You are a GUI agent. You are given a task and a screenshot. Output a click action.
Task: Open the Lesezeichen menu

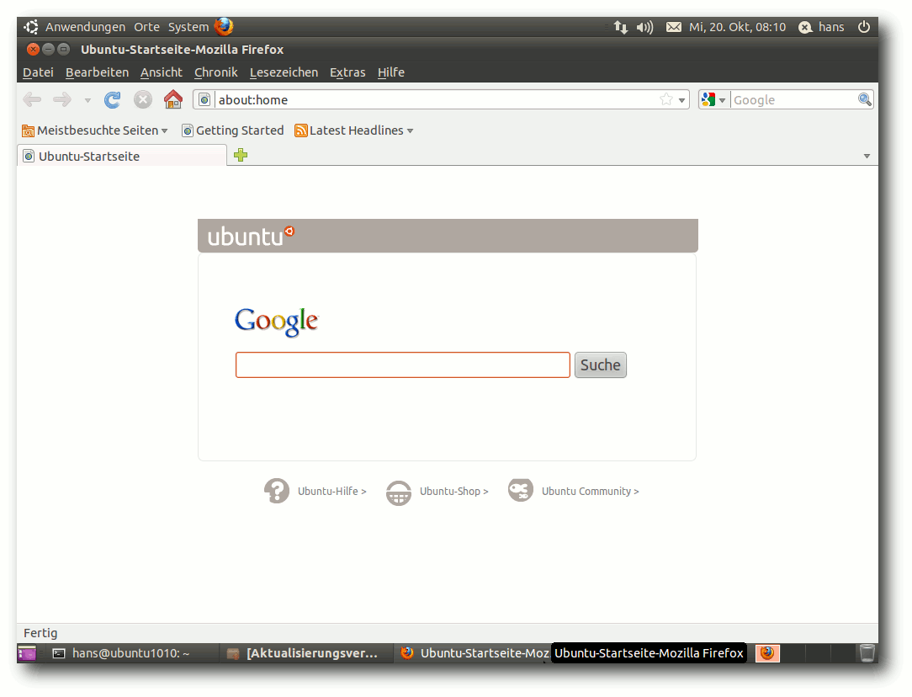point(284,72)
